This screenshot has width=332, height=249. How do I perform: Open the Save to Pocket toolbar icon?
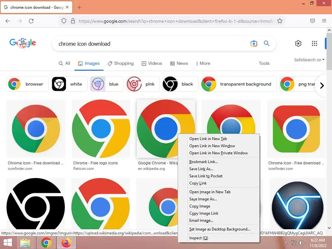(x=313, y=21)
